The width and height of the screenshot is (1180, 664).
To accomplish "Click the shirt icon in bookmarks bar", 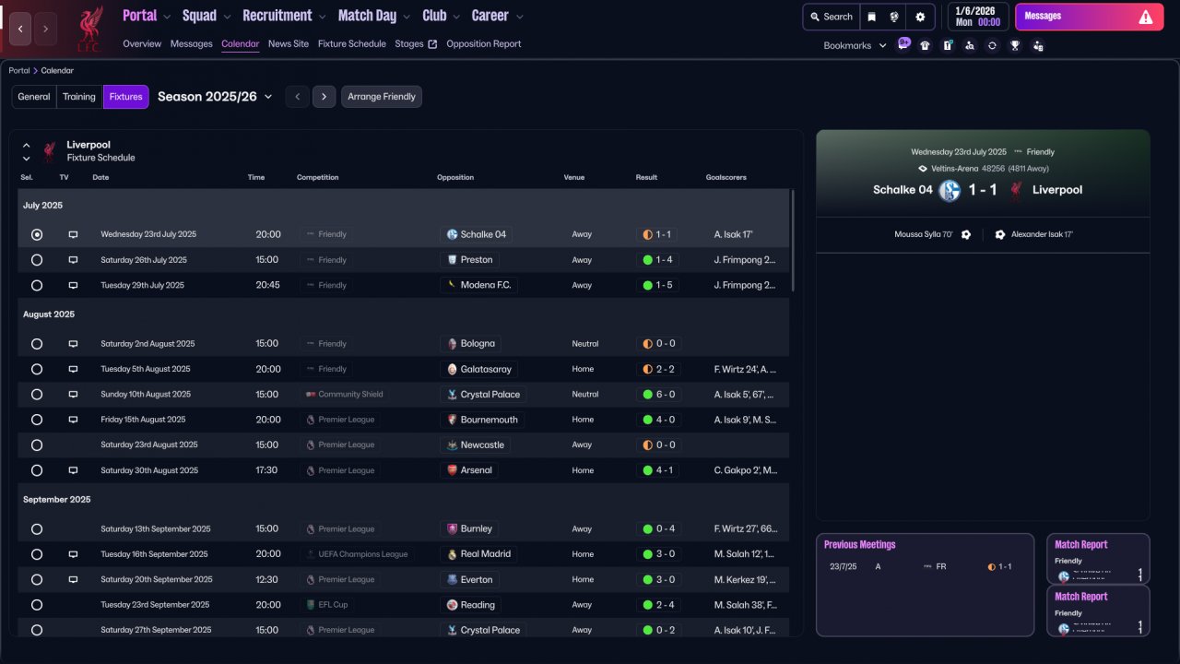I will [x=925, y=45].
